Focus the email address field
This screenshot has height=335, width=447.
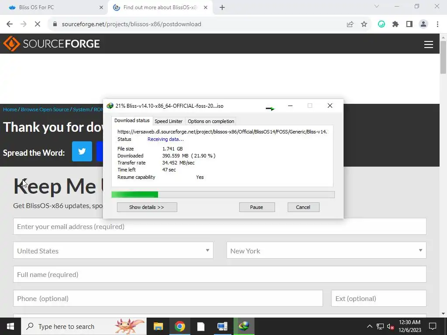point(220,226)
